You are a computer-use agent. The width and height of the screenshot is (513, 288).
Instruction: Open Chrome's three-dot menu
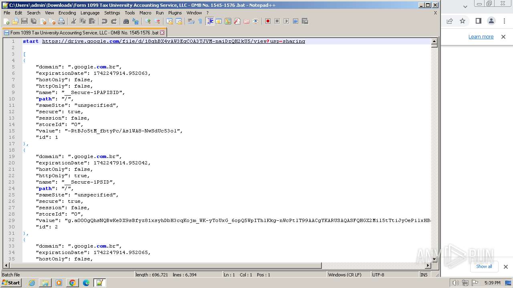tap(504, 21)
